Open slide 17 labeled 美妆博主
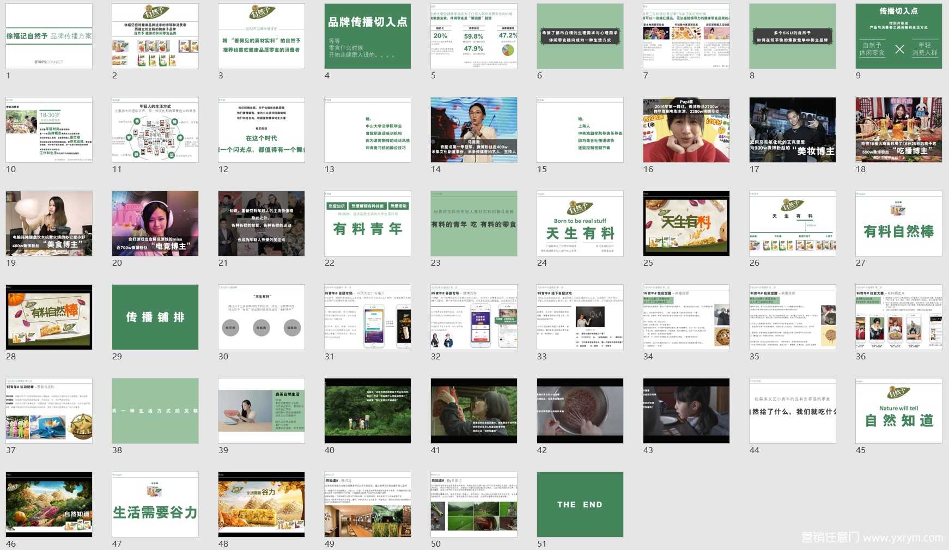Viewport: 949px width, 550px height. click(793, 130)
